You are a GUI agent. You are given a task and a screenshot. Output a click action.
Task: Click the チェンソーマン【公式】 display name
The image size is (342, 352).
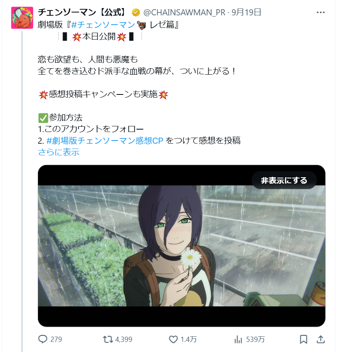tap(82, 13)
